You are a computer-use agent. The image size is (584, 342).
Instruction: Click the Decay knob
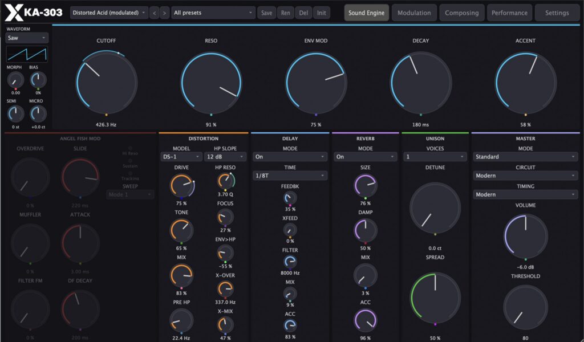[x=421, y=83]
